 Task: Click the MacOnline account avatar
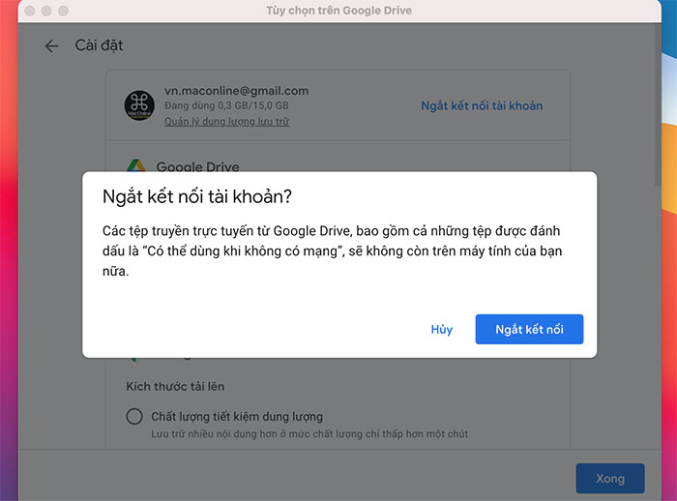(x=139, y=105)
